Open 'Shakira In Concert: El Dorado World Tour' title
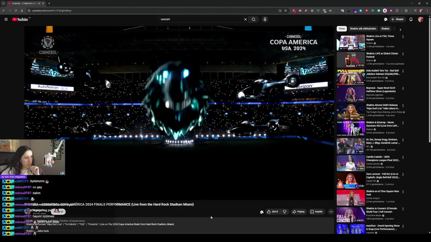This screenshot has height=242, width=431. click(x=382, y=210)
